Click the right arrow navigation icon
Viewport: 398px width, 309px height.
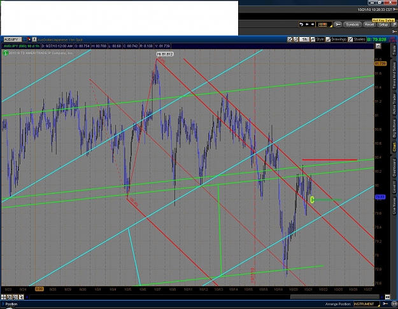point(313,24)
